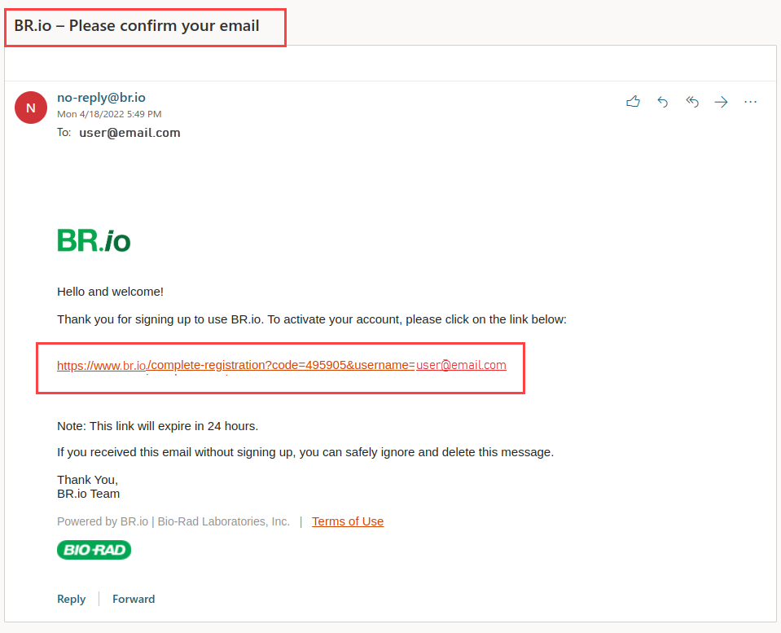Click the sender avatar with letter N

pyautogui.click(x=31, y=108)
